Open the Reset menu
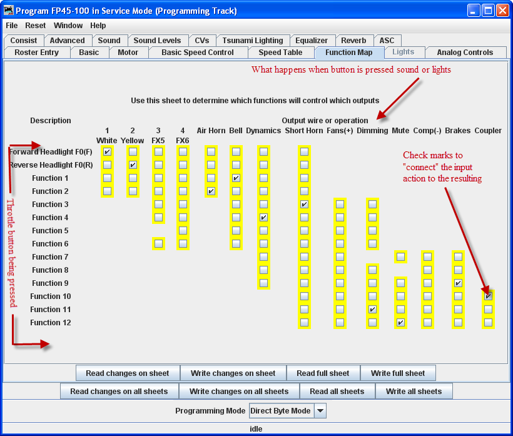Screen dimensions: 513x436 pyautogui.click(x=36, y=26)
